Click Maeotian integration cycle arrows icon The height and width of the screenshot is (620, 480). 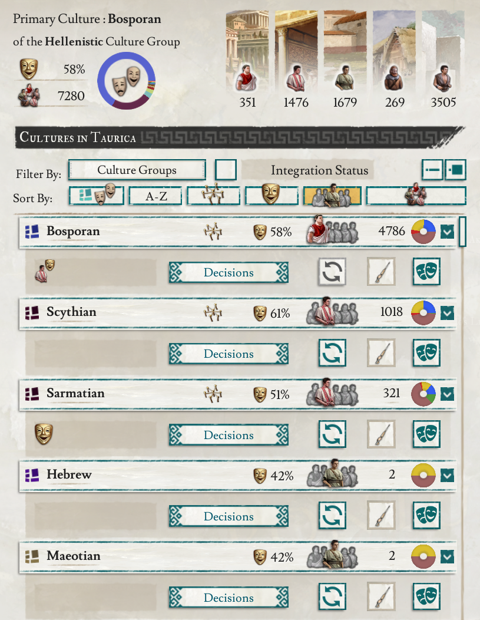(332, 596)
